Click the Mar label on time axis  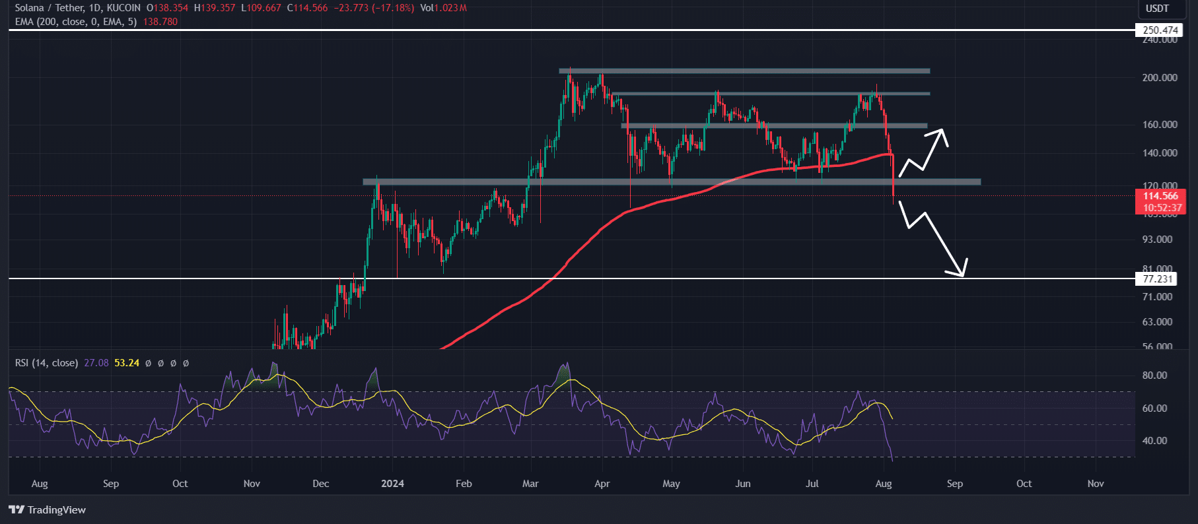[530, 483]
